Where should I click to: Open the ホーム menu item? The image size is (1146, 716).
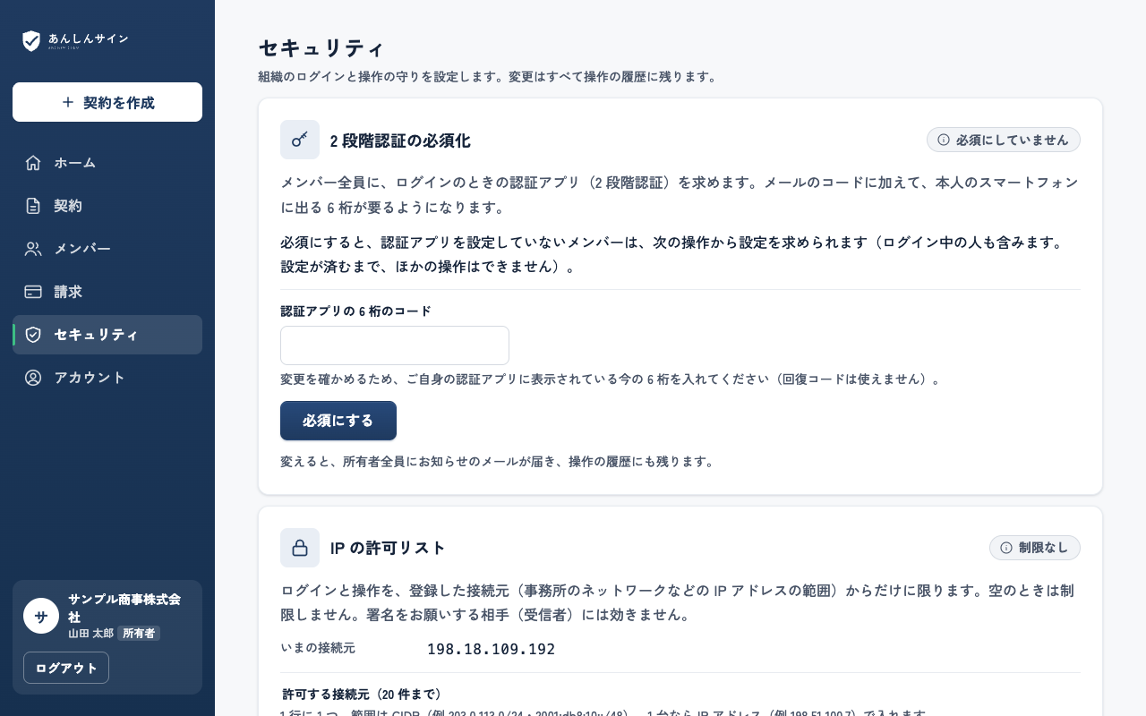coord(107,163)
